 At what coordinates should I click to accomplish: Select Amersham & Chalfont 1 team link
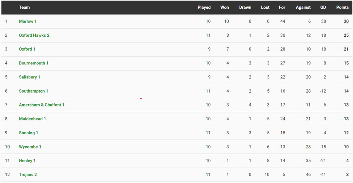tap(42, 105)
